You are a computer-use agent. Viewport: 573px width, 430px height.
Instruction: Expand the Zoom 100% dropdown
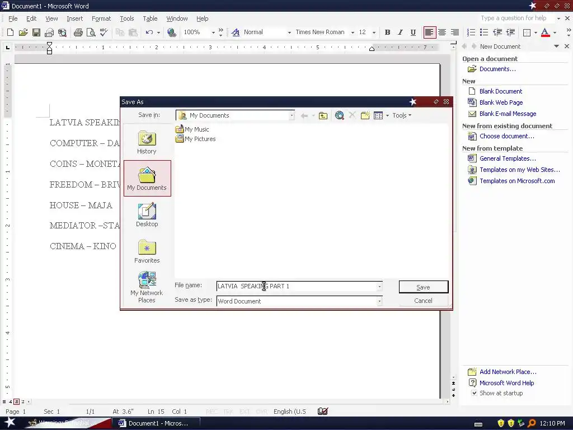(213, 32)
